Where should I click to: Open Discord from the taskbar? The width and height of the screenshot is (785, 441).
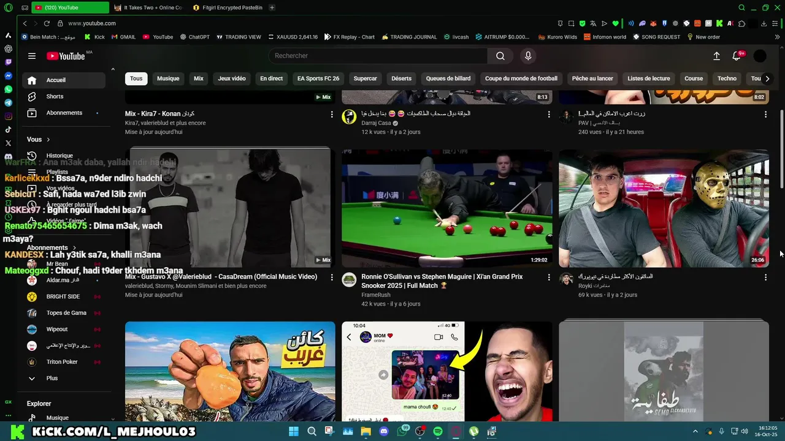(384, 431)
